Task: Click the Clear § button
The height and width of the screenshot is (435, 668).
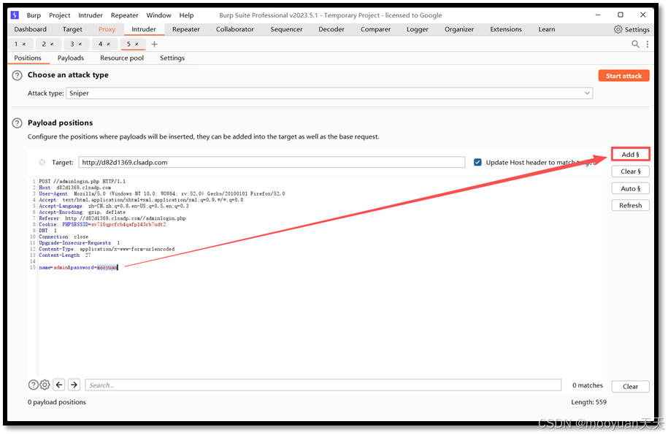Action: [x=631, y=172]
